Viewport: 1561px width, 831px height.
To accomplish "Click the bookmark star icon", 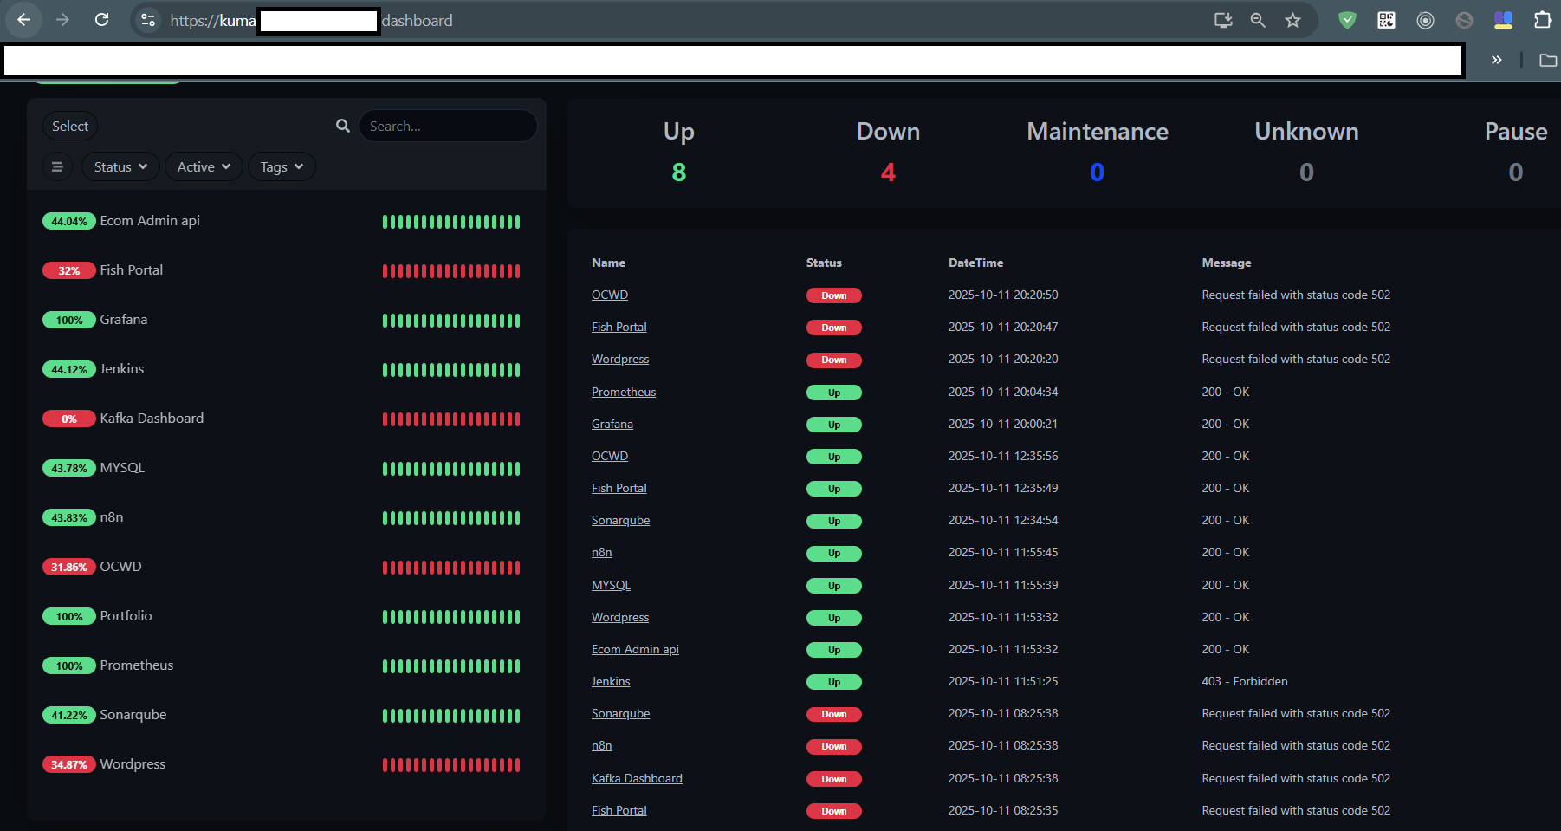I will (x=1292, y=20).
